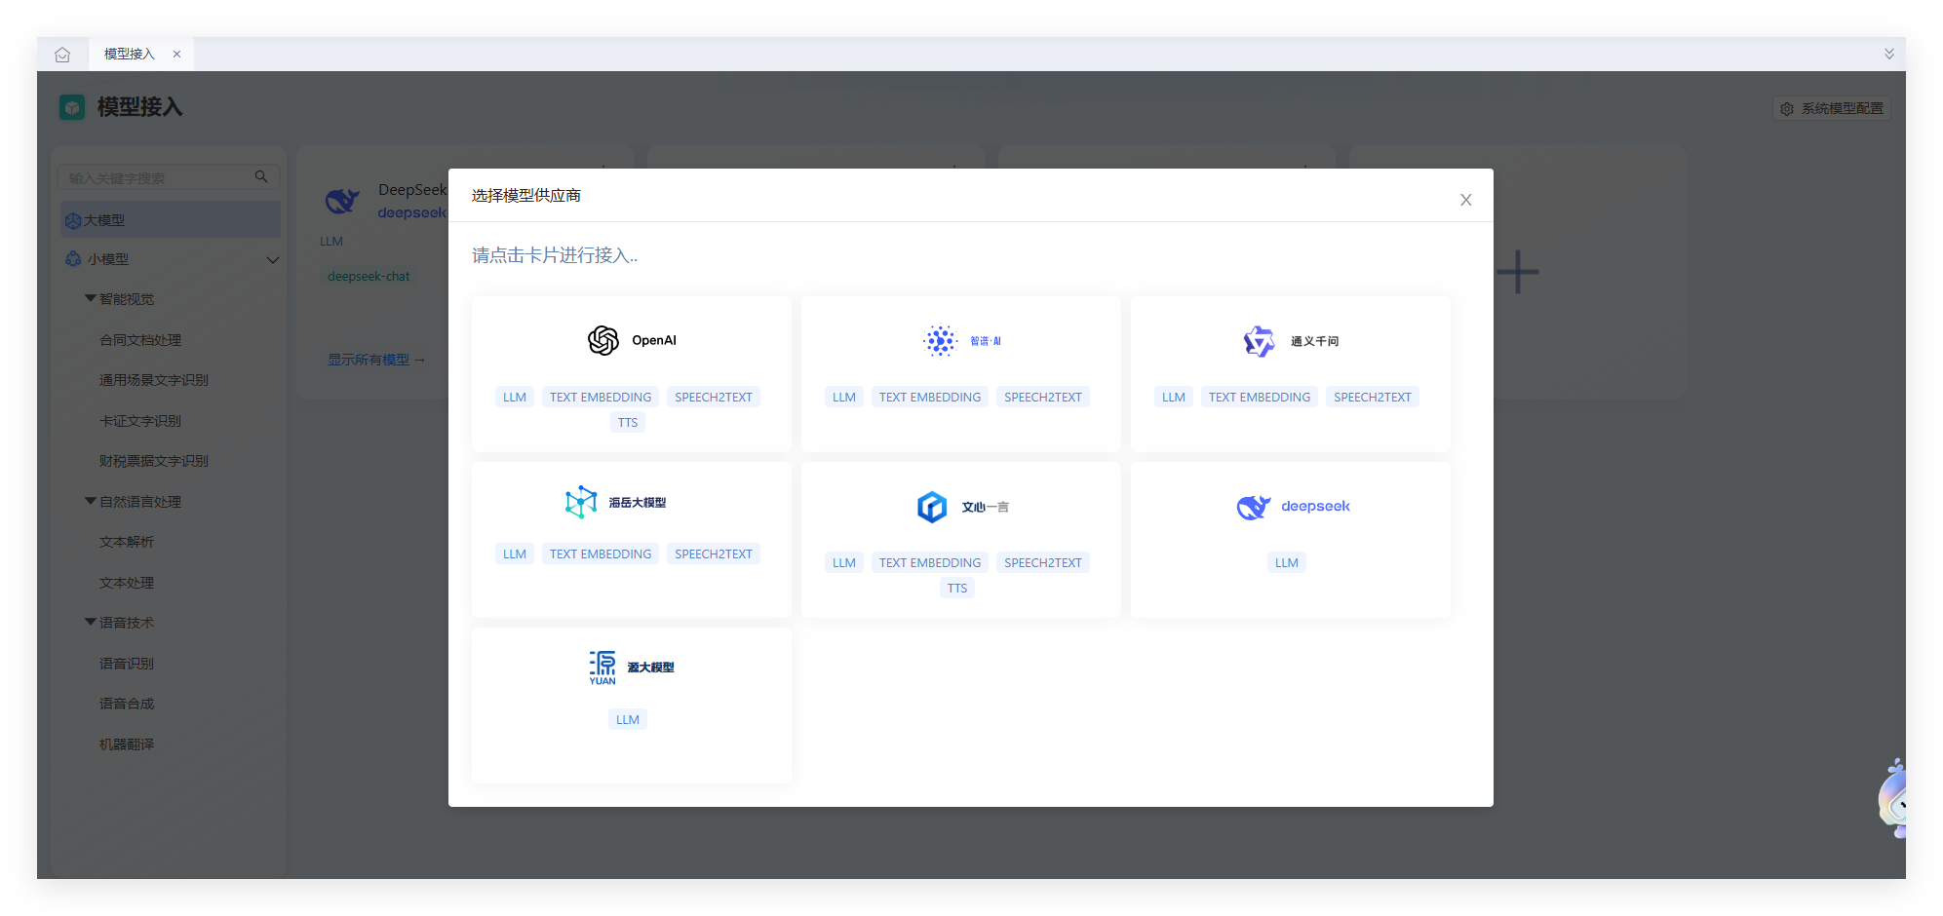Click SPEECH2TEXT tag on the 智谱·AI card
The width and height of the screenshot is (1943, 916).
1043,398
